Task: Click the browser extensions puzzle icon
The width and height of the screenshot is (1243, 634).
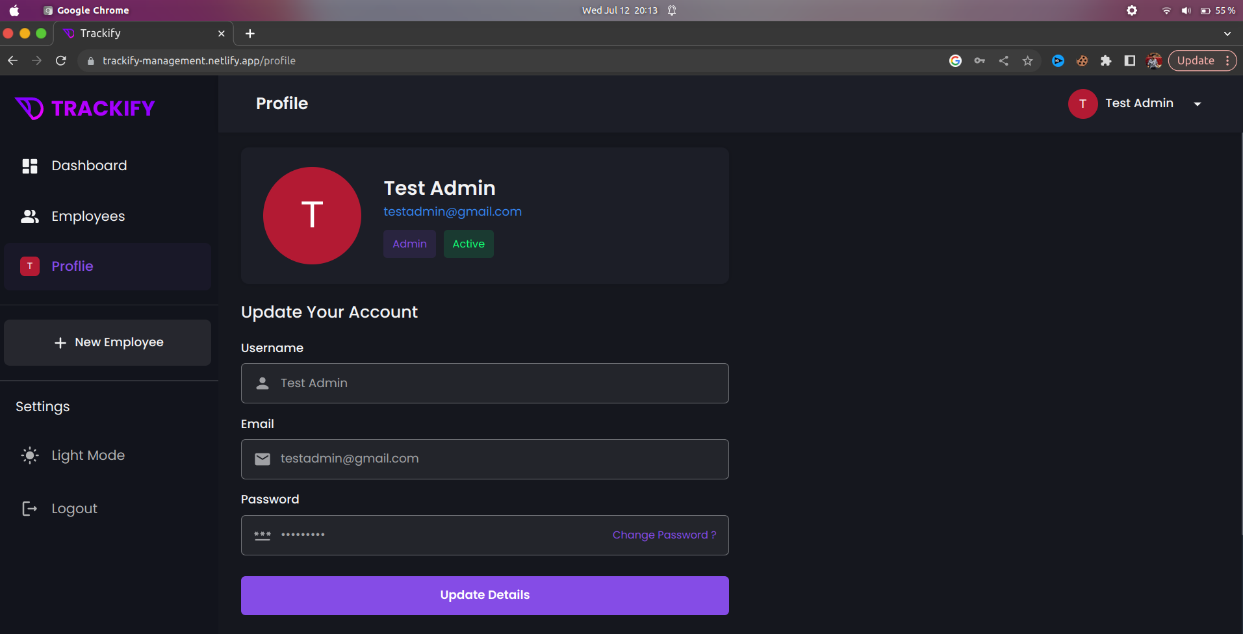Action: (x=1107, y=60)
